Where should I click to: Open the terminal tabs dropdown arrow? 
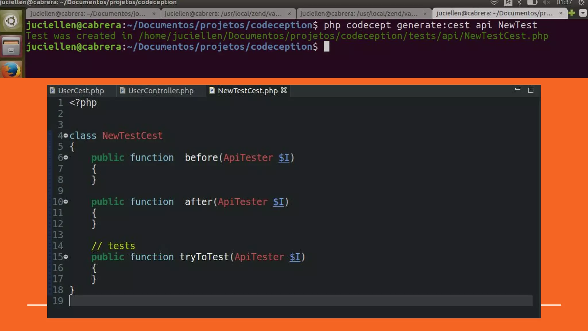point(583,13)
